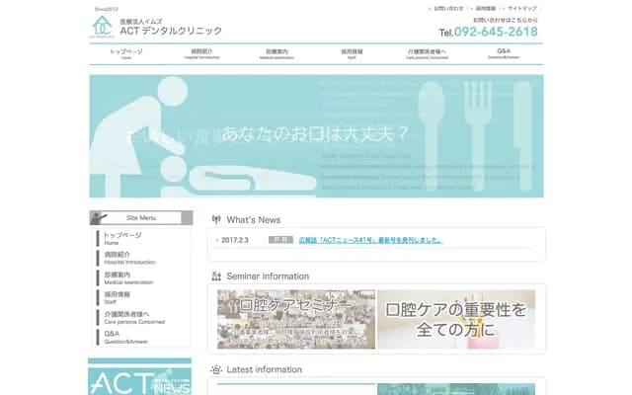
Task: Select Q&A in the top navigation bar
Action: 504,53
